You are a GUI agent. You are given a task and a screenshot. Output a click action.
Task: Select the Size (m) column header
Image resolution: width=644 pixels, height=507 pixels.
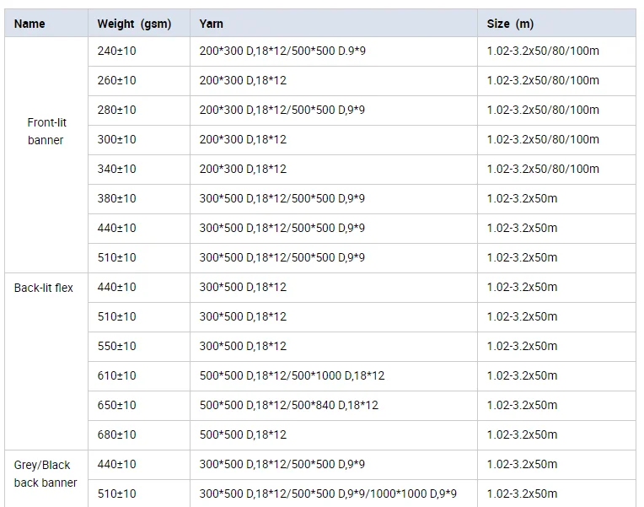pos(556,24)
